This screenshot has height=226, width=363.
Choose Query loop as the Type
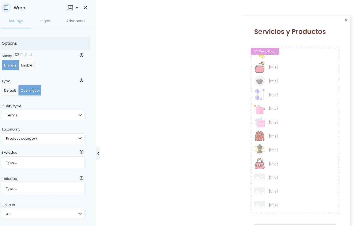[30, 91]
